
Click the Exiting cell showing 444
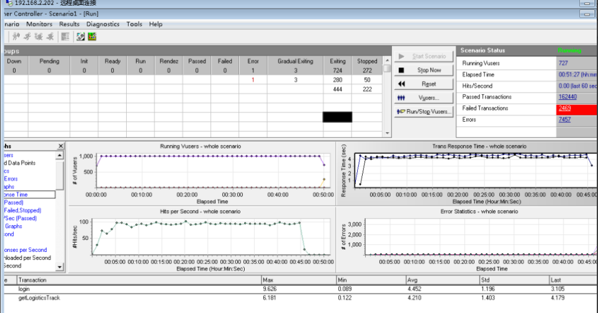point(338,89)
